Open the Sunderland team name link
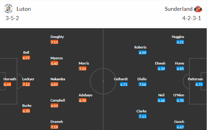207x130 pixels. [x=178, y=9]
